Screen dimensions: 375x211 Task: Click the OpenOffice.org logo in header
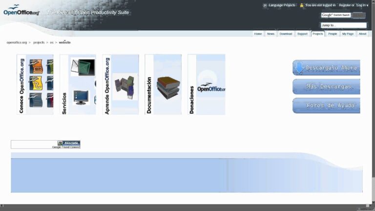(21, 10)
